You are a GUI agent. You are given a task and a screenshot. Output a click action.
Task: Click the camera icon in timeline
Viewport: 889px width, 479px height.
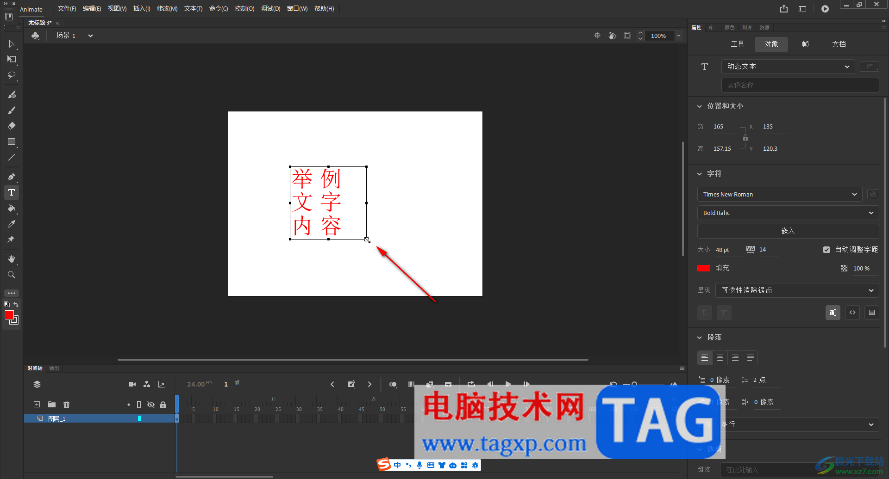click(x=132, y=384)
